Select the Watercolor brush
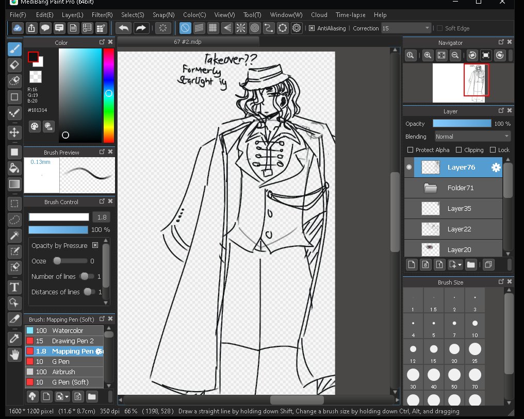Viewport: 524px width, 419px height. click(67, 330)
